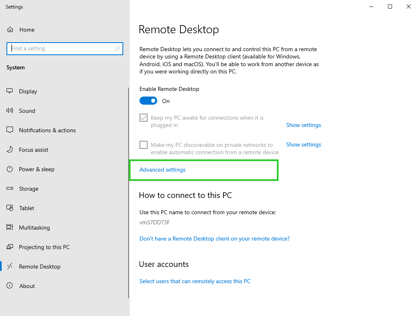
Task: Select Projecting to this PC
Action: coord(44,247)
